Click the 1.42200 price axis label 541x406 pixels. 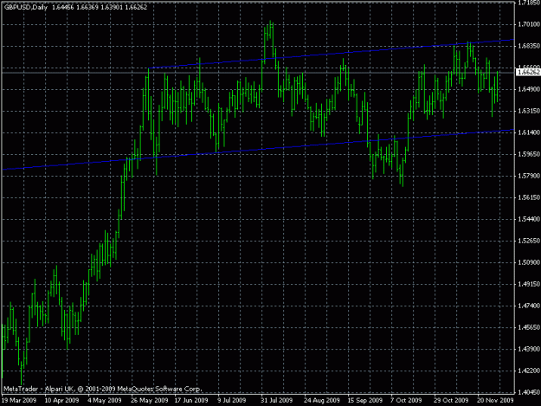pyautogui.click(x=529, y=371)
